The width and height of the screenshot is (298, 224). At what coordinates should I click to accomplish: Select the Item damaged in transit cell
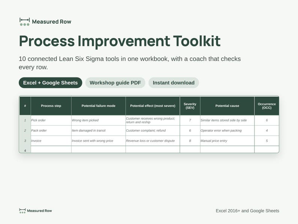tap(98, 130)
